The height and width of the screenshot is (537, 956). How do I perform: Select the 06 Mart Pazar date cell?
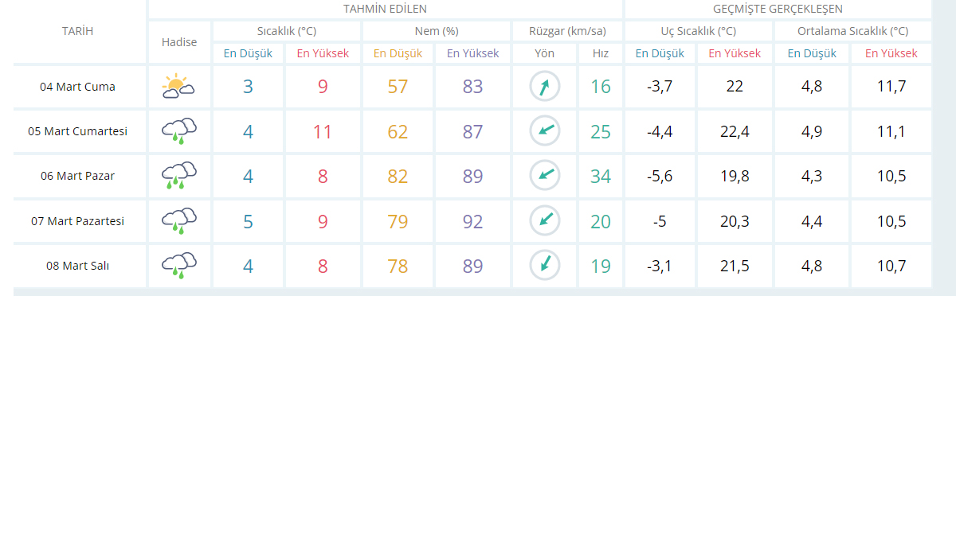click(78, 176)
